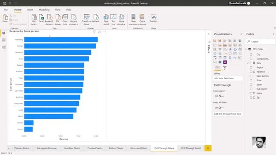Expand the Filters pane chevron
Image resolution: width=276 pixels, height=155 pixels.
[x=209, y=34]
